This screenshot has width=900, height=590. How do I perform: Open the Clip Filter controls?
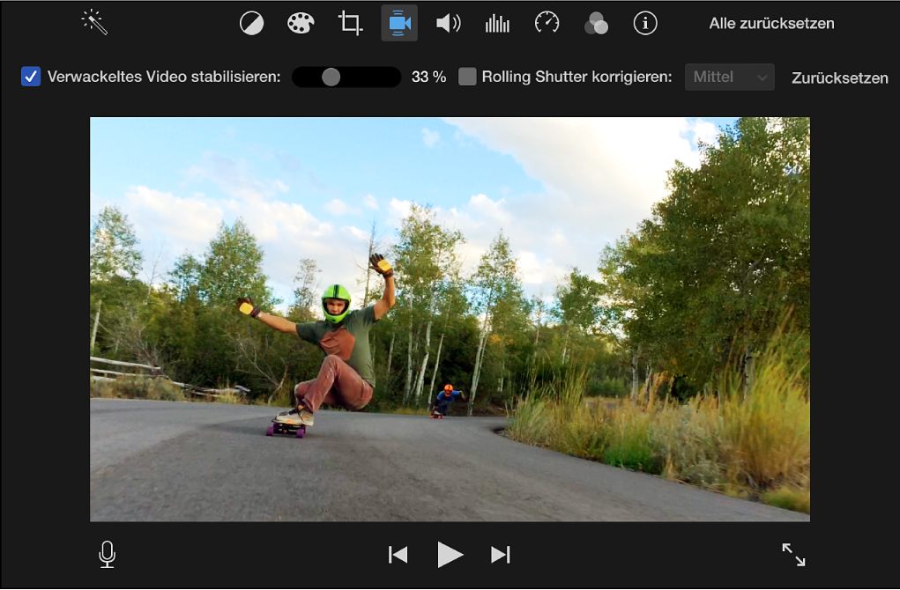click(x=596, y=23)
